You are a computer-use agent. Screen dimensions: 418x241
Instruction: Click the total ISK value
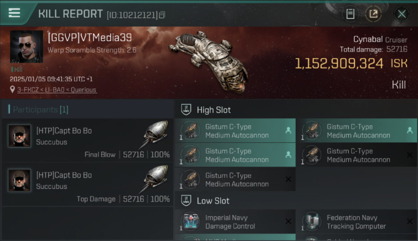tap(339, 64)
